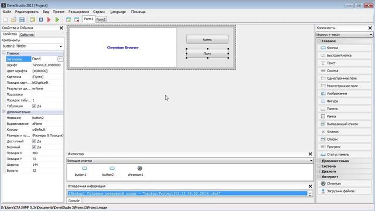Screen dimensions: 375x211
Task: Close the Свойства и События panel
Action: click(61, 28)
